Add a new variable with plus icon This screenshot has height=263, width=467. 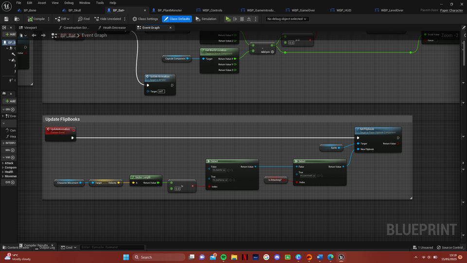13,157
